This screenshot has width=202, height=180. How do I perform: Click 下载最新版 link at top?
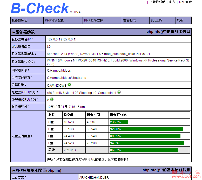[x=157, y=2]
